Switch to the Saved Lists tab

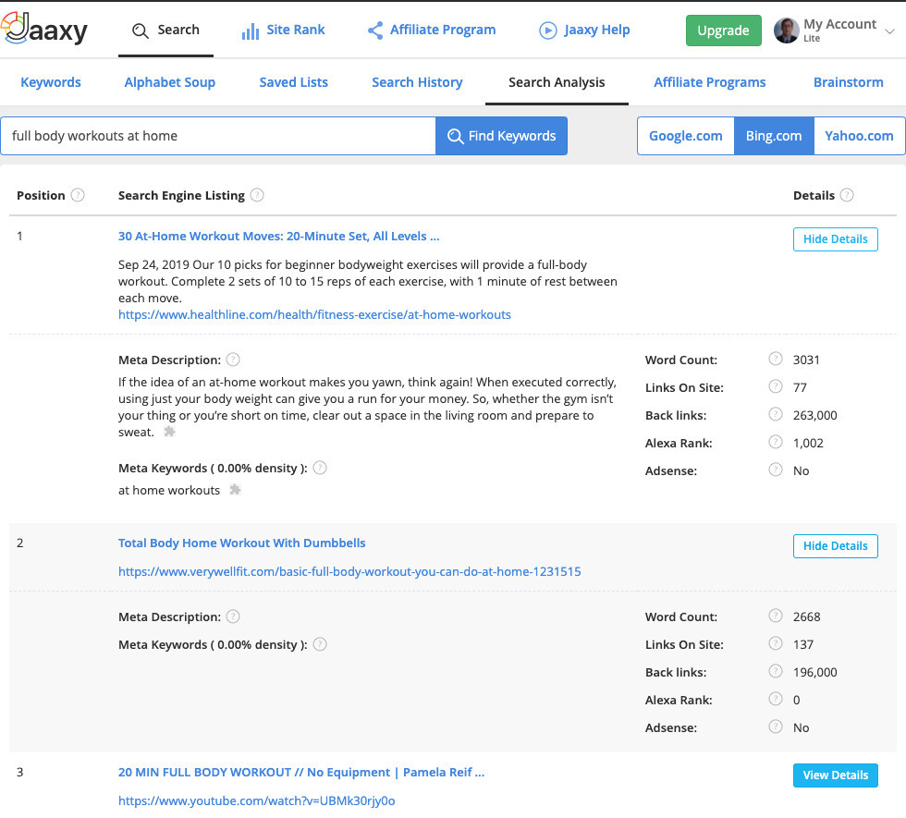click(x=294, y=82)
